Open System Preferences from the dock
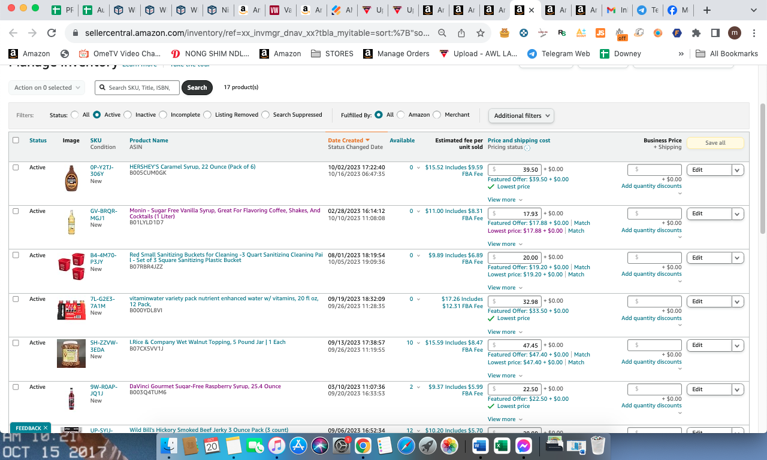The height and width of the screenshot is (460, 767). tap(341, 446)
